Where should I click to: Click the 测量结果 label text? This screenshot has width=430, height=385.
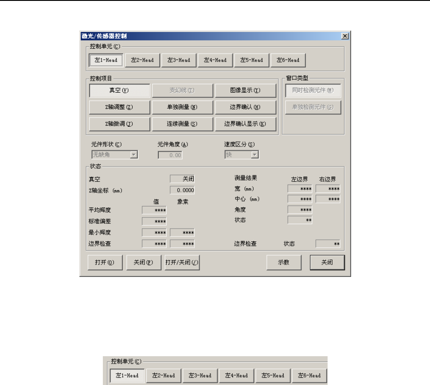point(246,178)
